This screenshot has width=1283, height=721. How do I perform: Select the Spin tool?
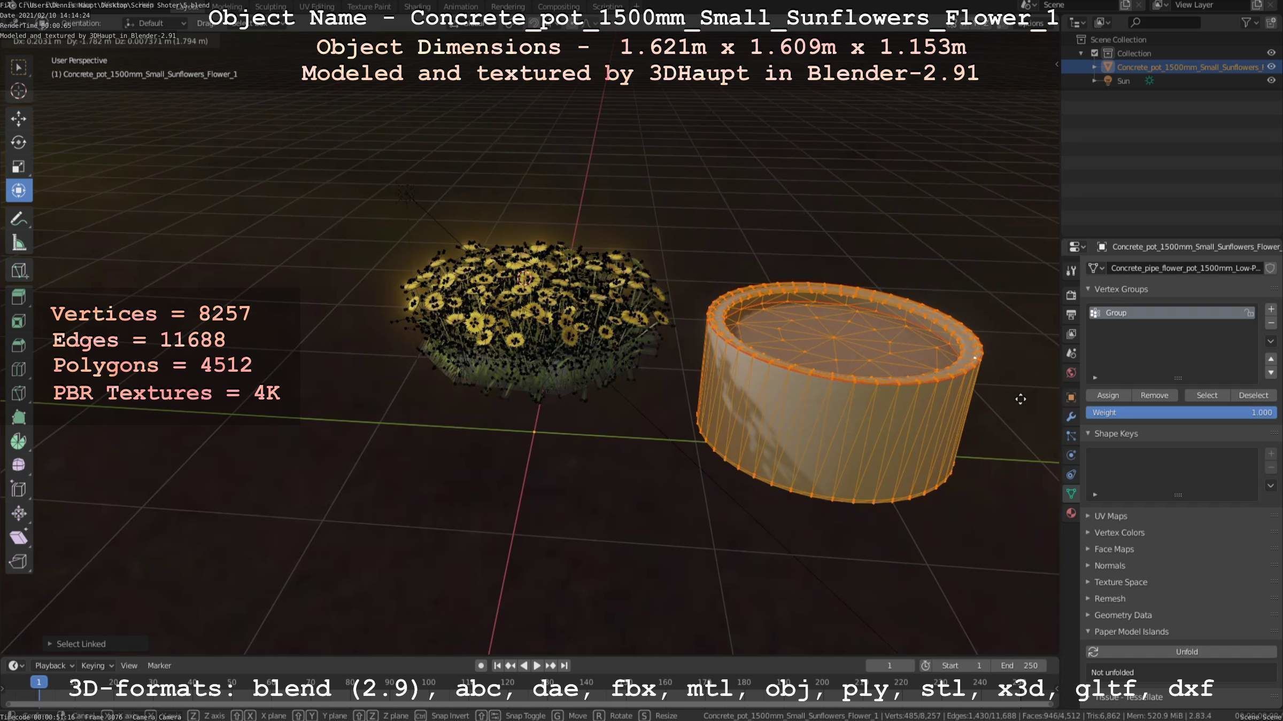[19, 441]
